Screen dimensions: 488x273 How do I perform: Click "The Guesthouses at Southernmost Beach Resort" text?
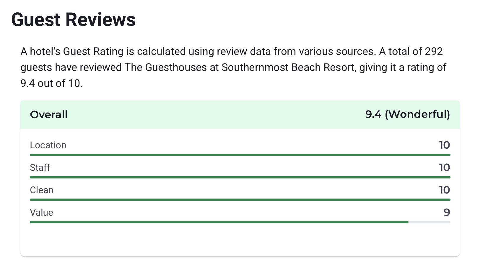tap(240, 67)
